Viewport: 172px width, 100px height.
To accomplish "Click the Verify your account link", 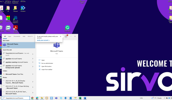I will coord(43,40).
